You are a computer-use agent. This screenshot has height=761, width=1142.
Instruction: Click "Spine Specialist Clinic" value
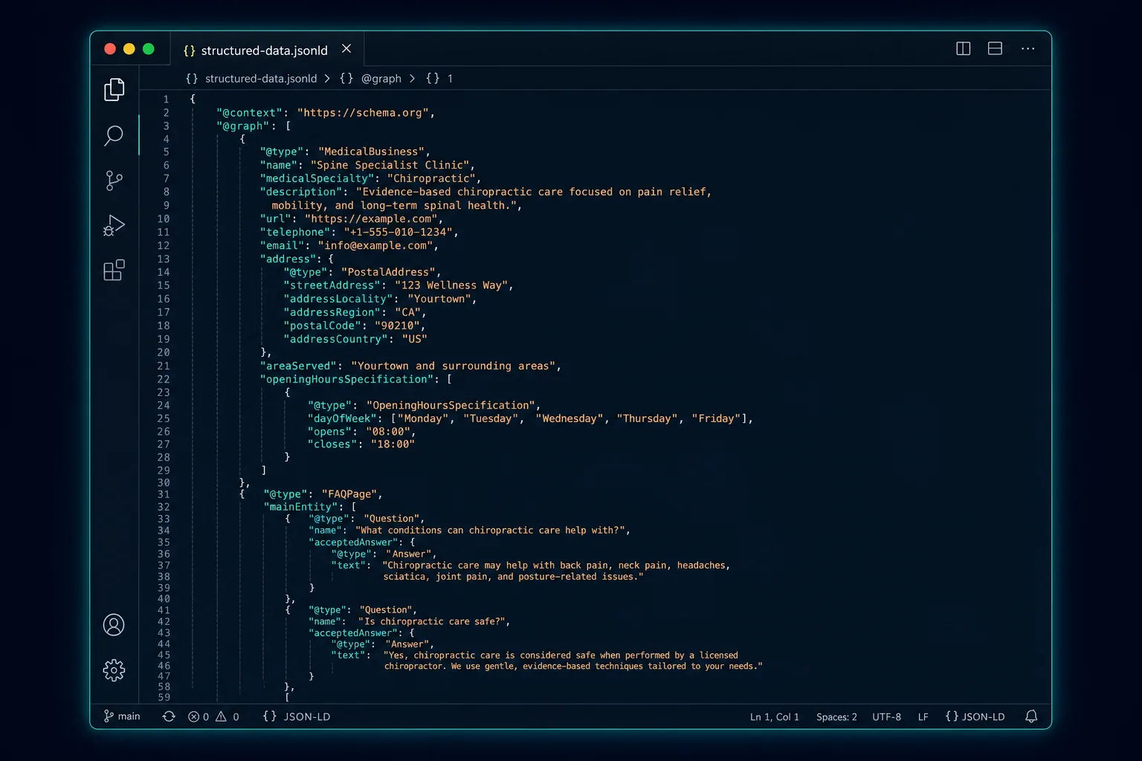click(391, 165)
